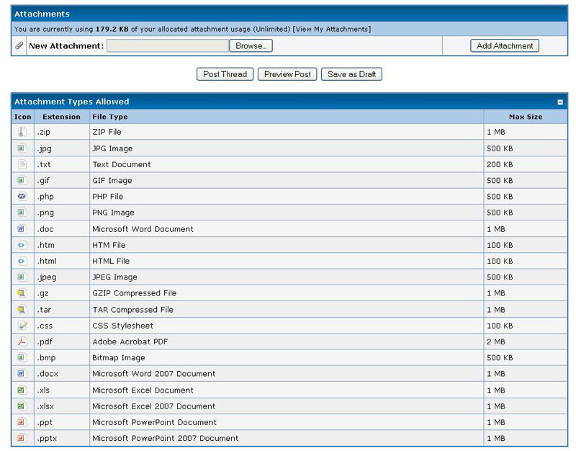Click the Max Size column header
The width and height of the screenshot is (576, 451).
526,117
